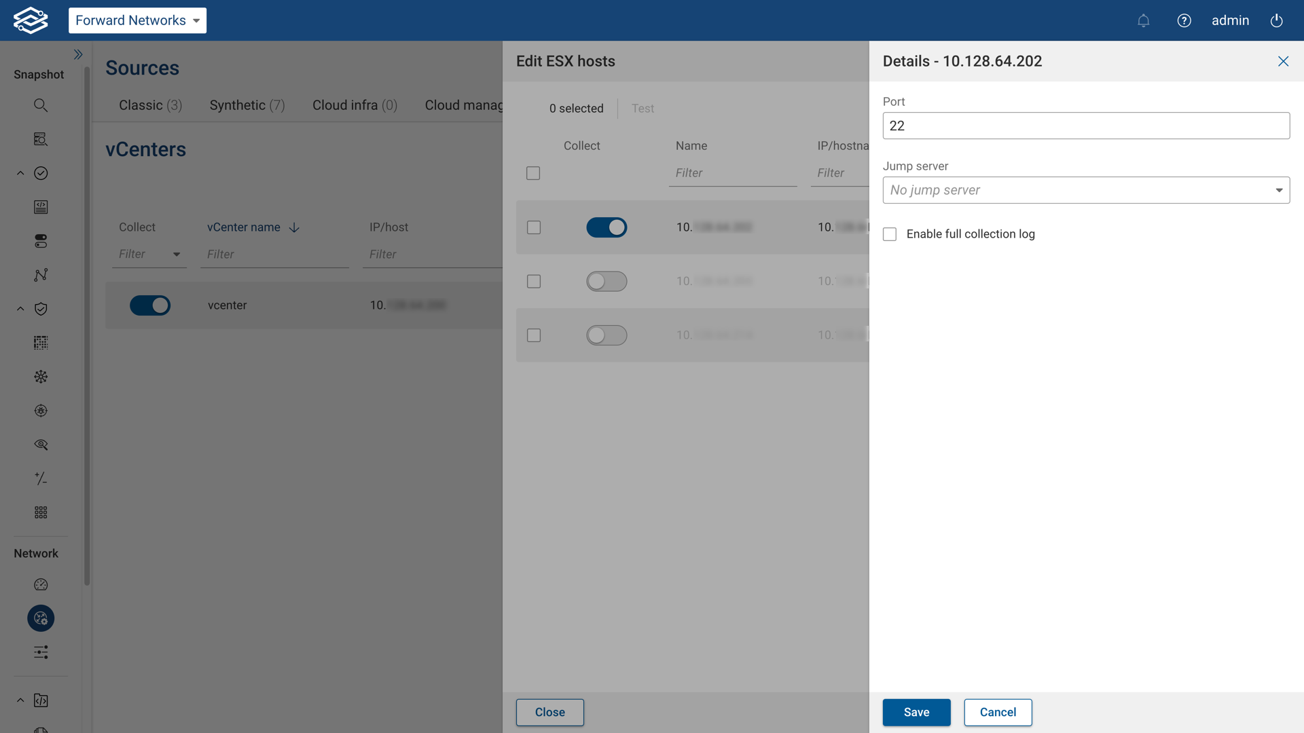Click the Forward Networks logo
The height and width of the screenshot is (733, 1304).
pyautogui.click(x=30, y=20)
